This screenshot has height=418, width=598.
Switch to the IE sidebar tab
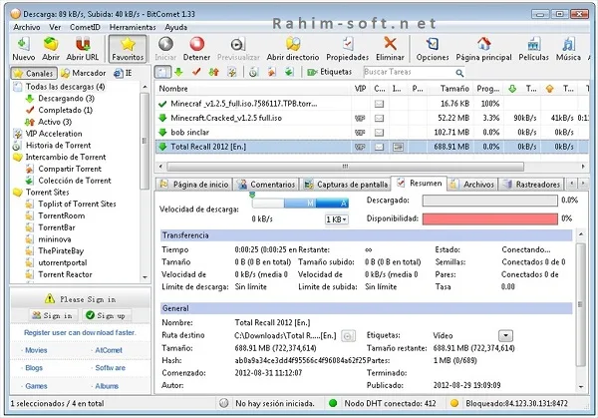tap(124, 73)
